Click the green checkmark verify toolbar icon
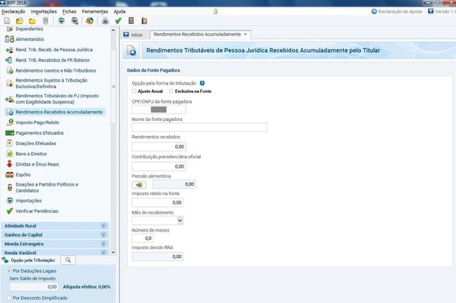Image resolution: width=456 pixels, height=303 pixels. (118, 21)
